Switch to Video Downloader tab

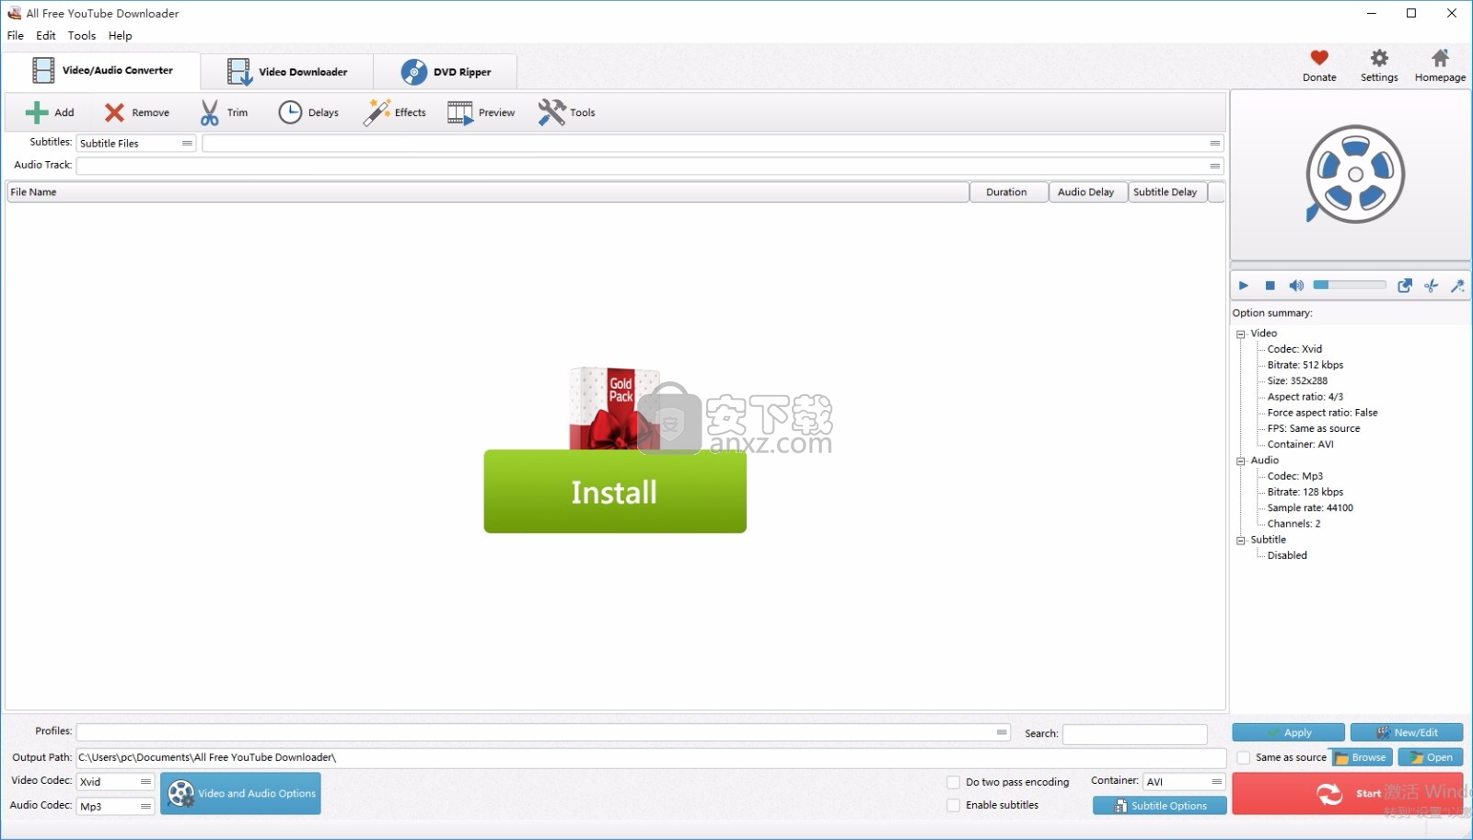tap(287, 72)
